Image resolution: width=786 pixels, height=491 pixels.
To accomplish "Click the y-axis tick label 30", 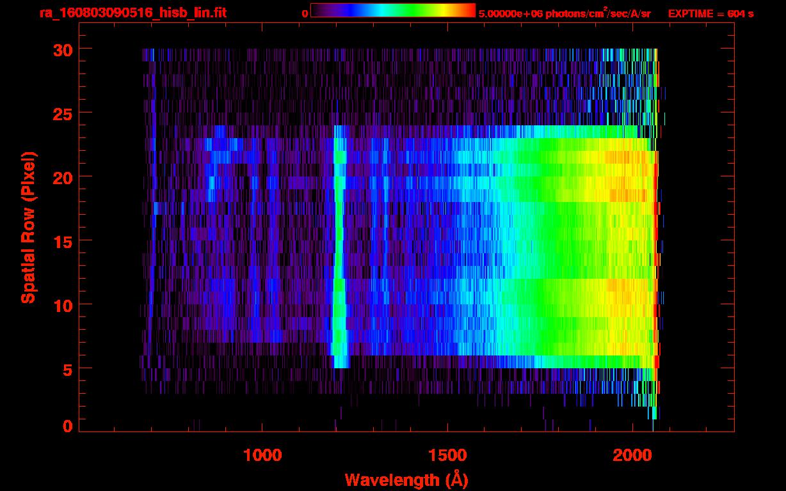I will click(x=63, y=49).
